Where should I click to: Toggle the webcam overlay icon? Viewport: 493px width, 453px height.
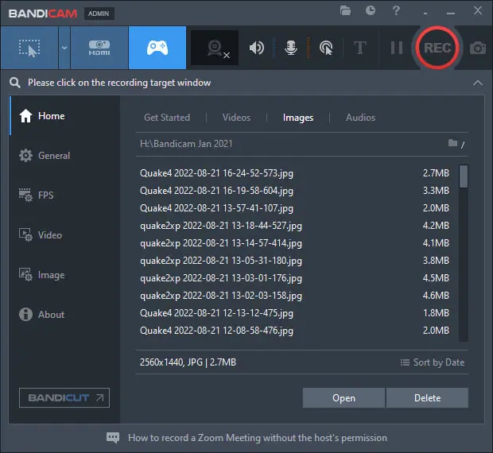[x=215, y=48]
